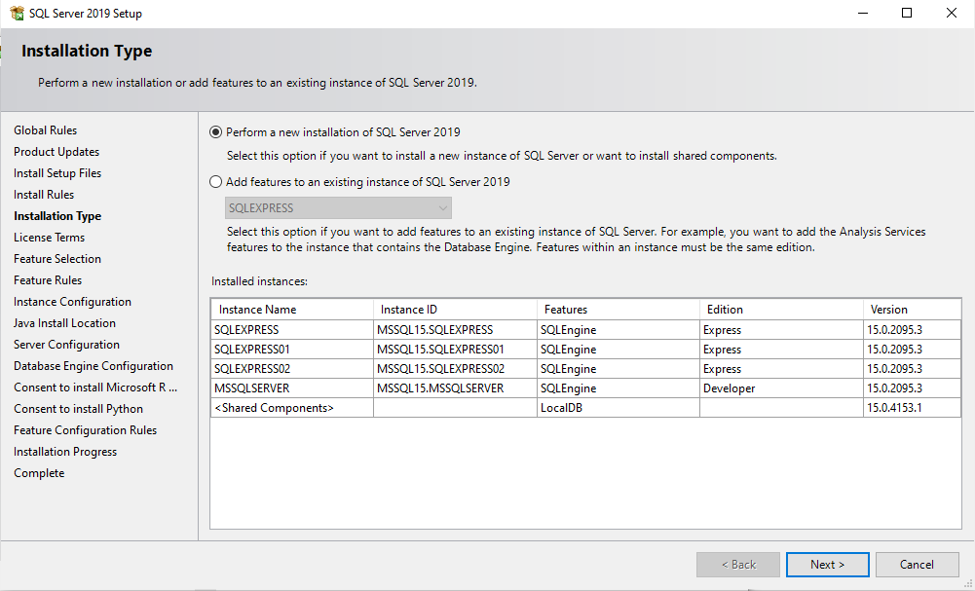
Task: Click the Next button
Action: coord(827,565)
